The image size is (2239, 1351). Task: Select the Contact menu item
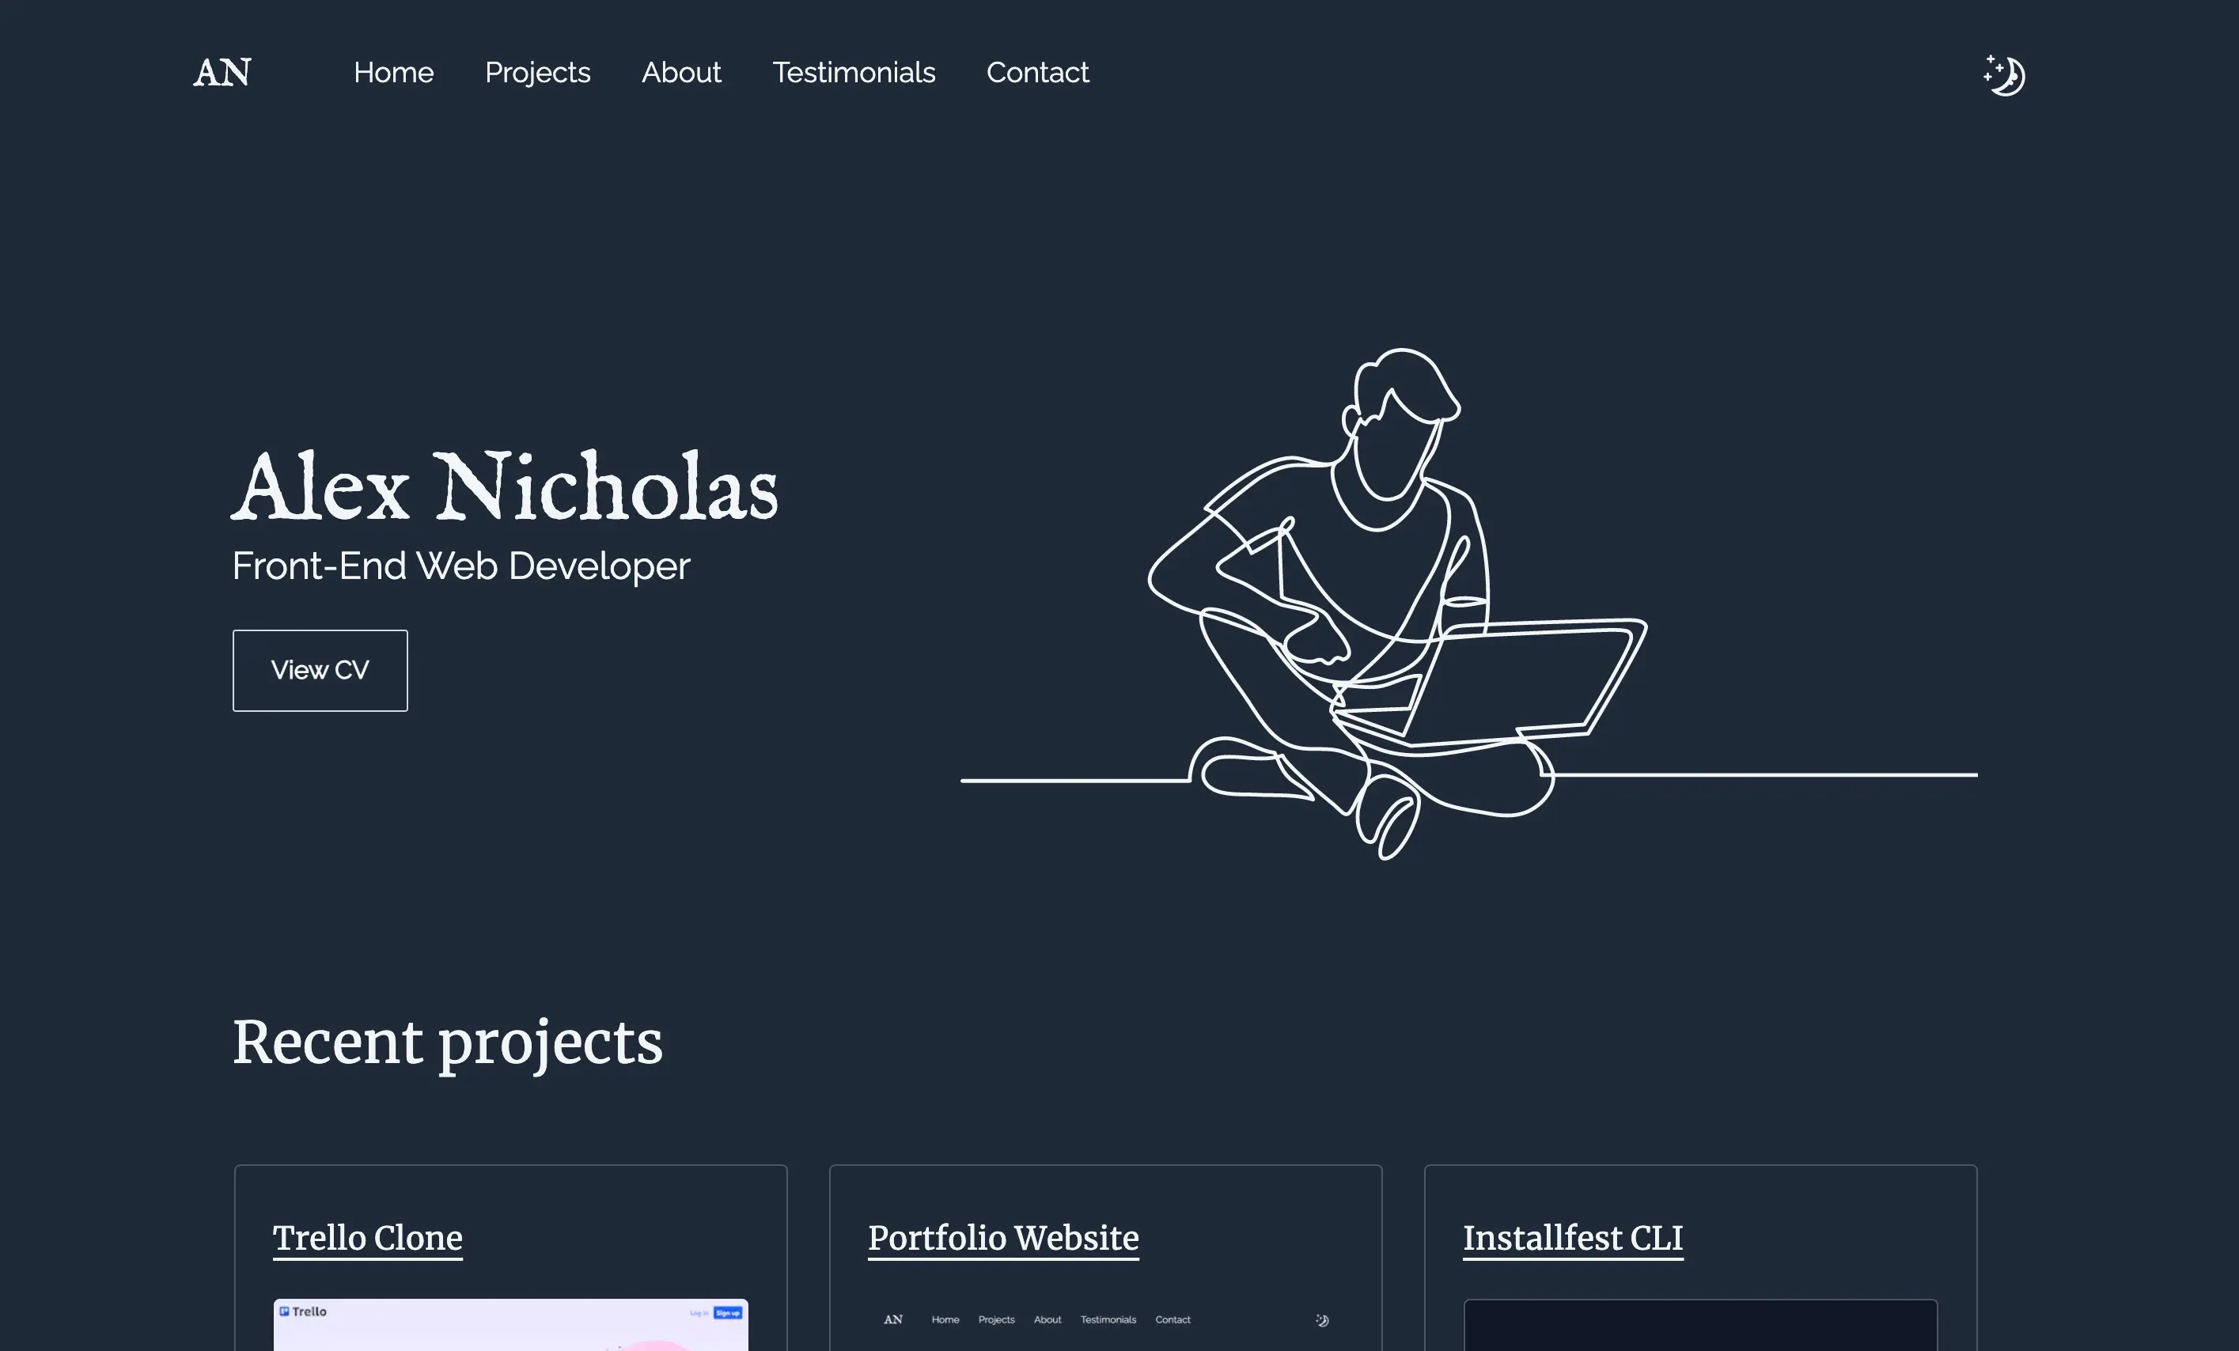tap(1036, 72)
